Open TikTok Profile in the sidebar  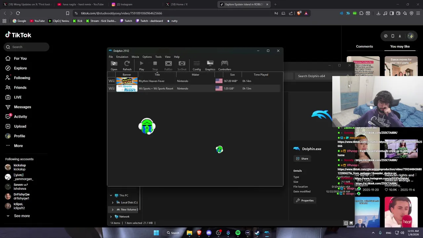pyautogui.click(x=19, y=136)
